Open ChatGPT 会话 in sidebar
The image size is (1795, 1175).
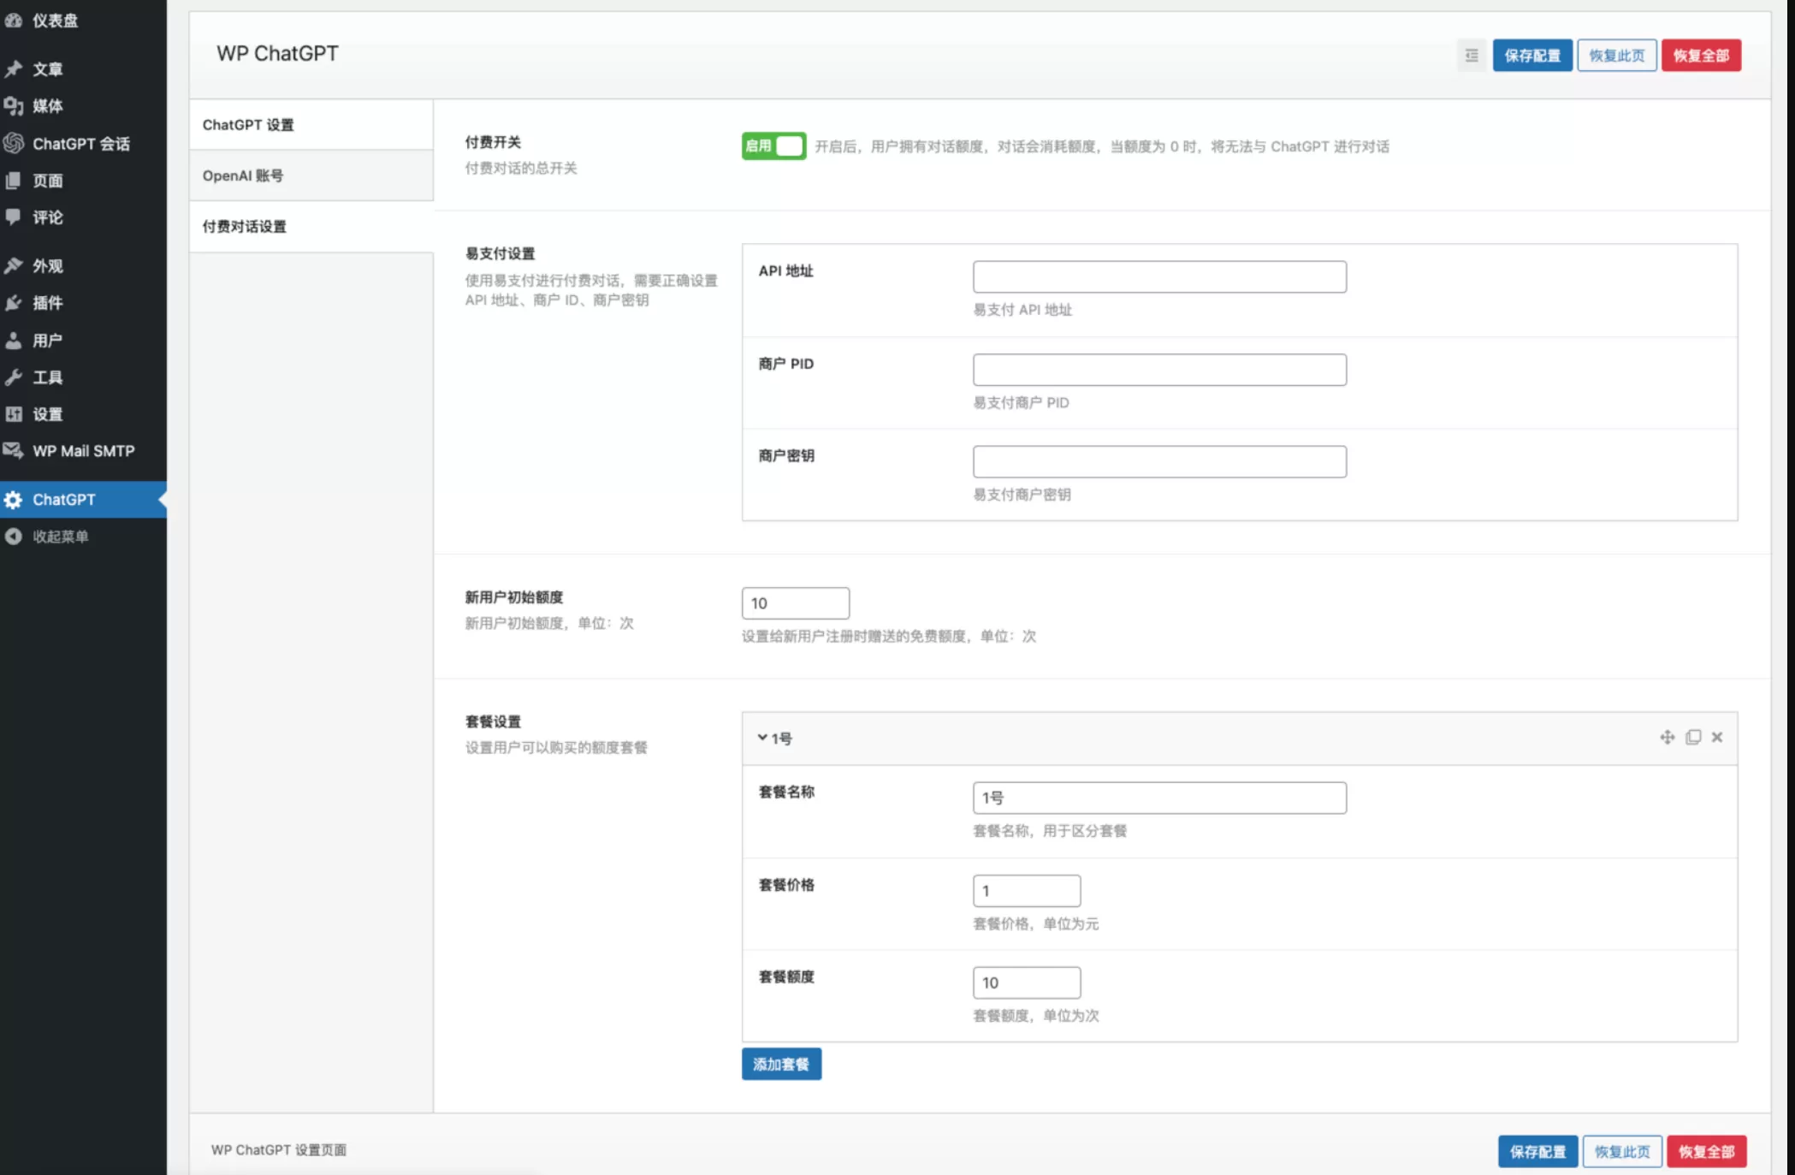[x=80, y=144]
